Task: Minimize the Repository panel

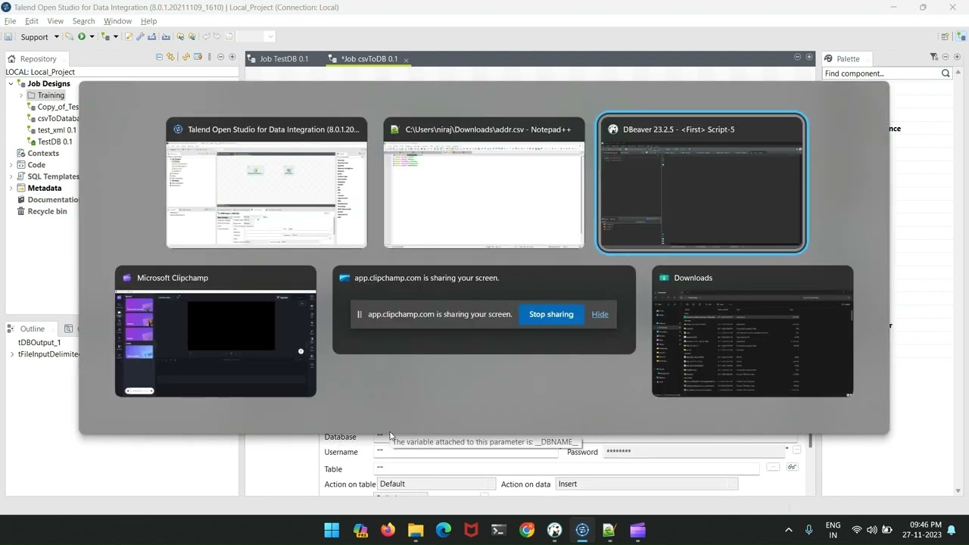Action: tap(221, 57)
